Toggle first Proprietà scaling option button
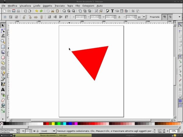Screen dimensions: 183x137 pyautogui.click(x=164, y=17)
